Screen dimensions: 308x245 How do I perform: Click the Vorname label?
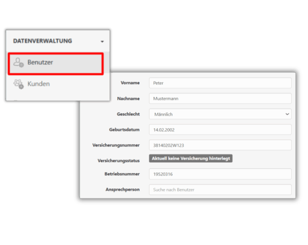point(130,83)
